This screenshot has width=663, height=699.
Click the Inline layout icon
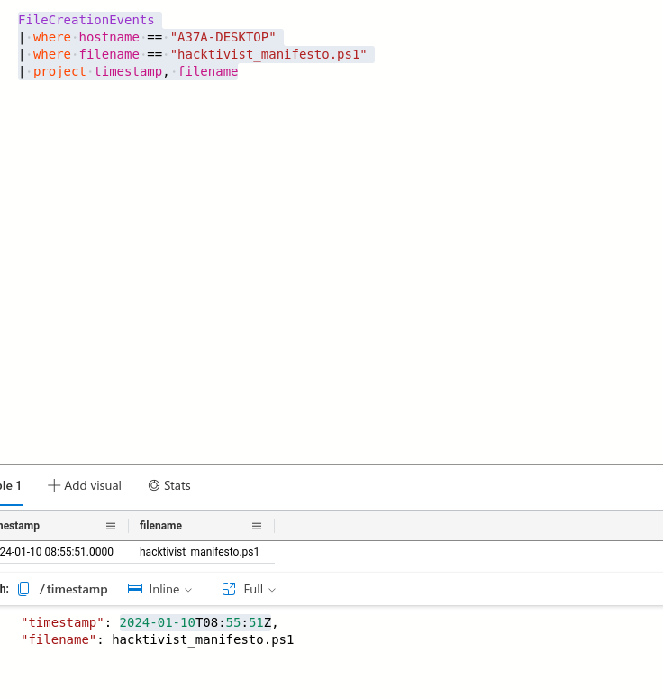(135, 589)
